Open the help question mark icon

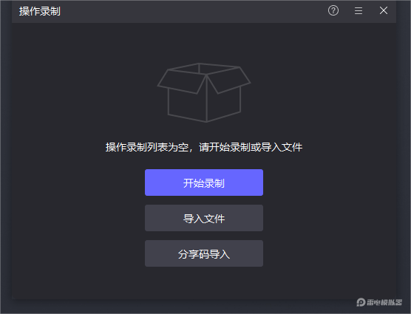coord(333,11)
